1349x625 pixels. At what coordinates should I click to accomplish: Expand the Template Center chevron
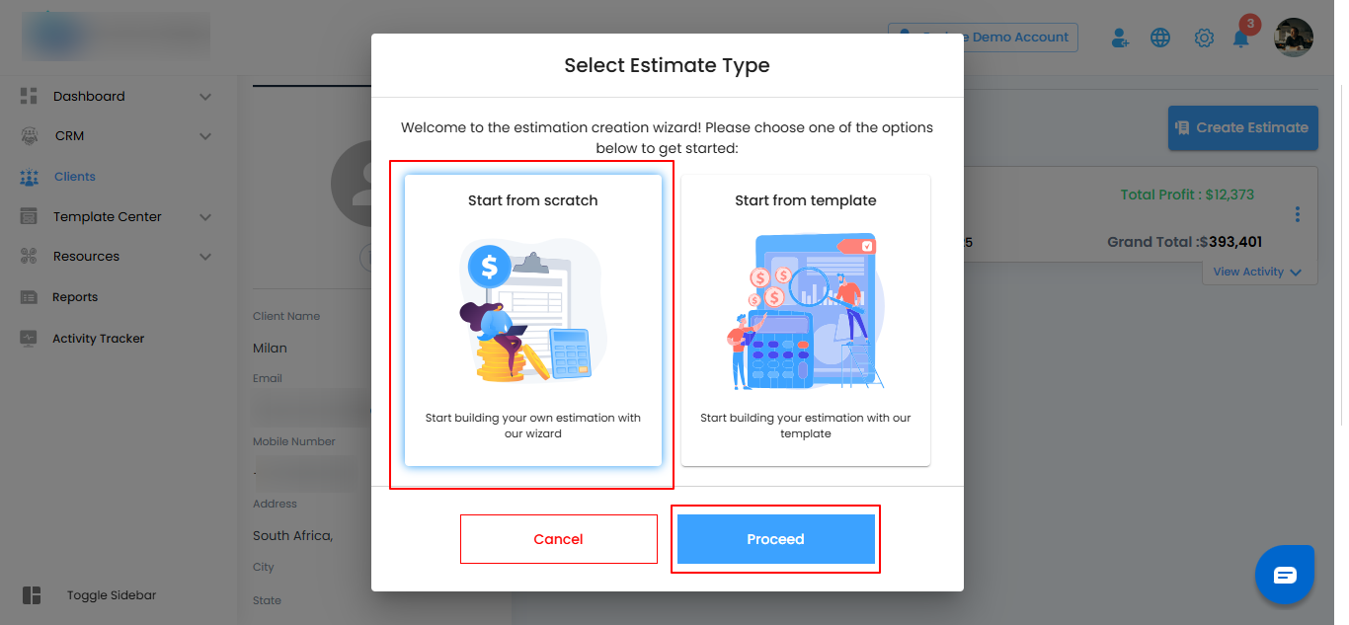[x=205, y=217]
